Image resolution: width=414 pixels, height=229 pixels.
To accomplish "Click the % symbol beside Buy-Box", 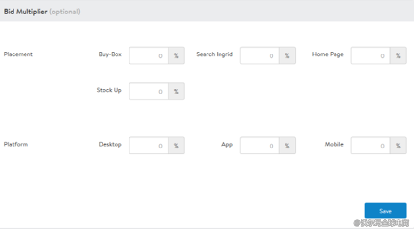I will point(176,55).
